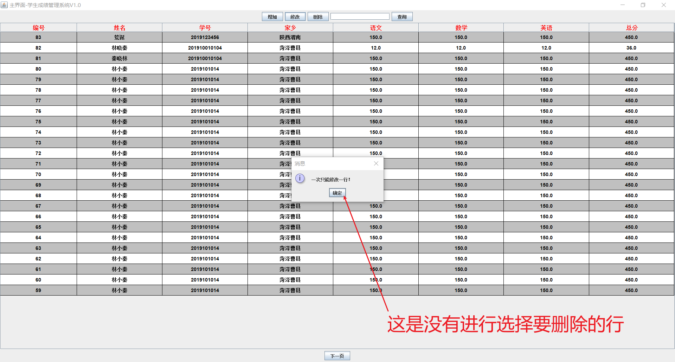The image size is (675, 362).
Task: Select row with ID 75
Action: (337, 122)
